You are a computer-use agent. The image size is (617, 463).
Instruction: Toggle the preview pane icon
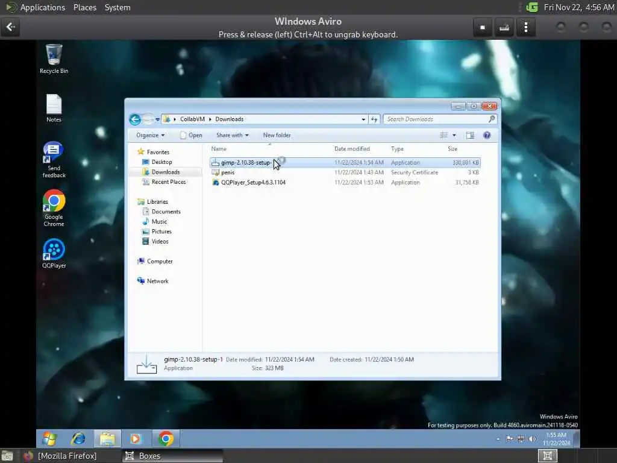(470, 135)
